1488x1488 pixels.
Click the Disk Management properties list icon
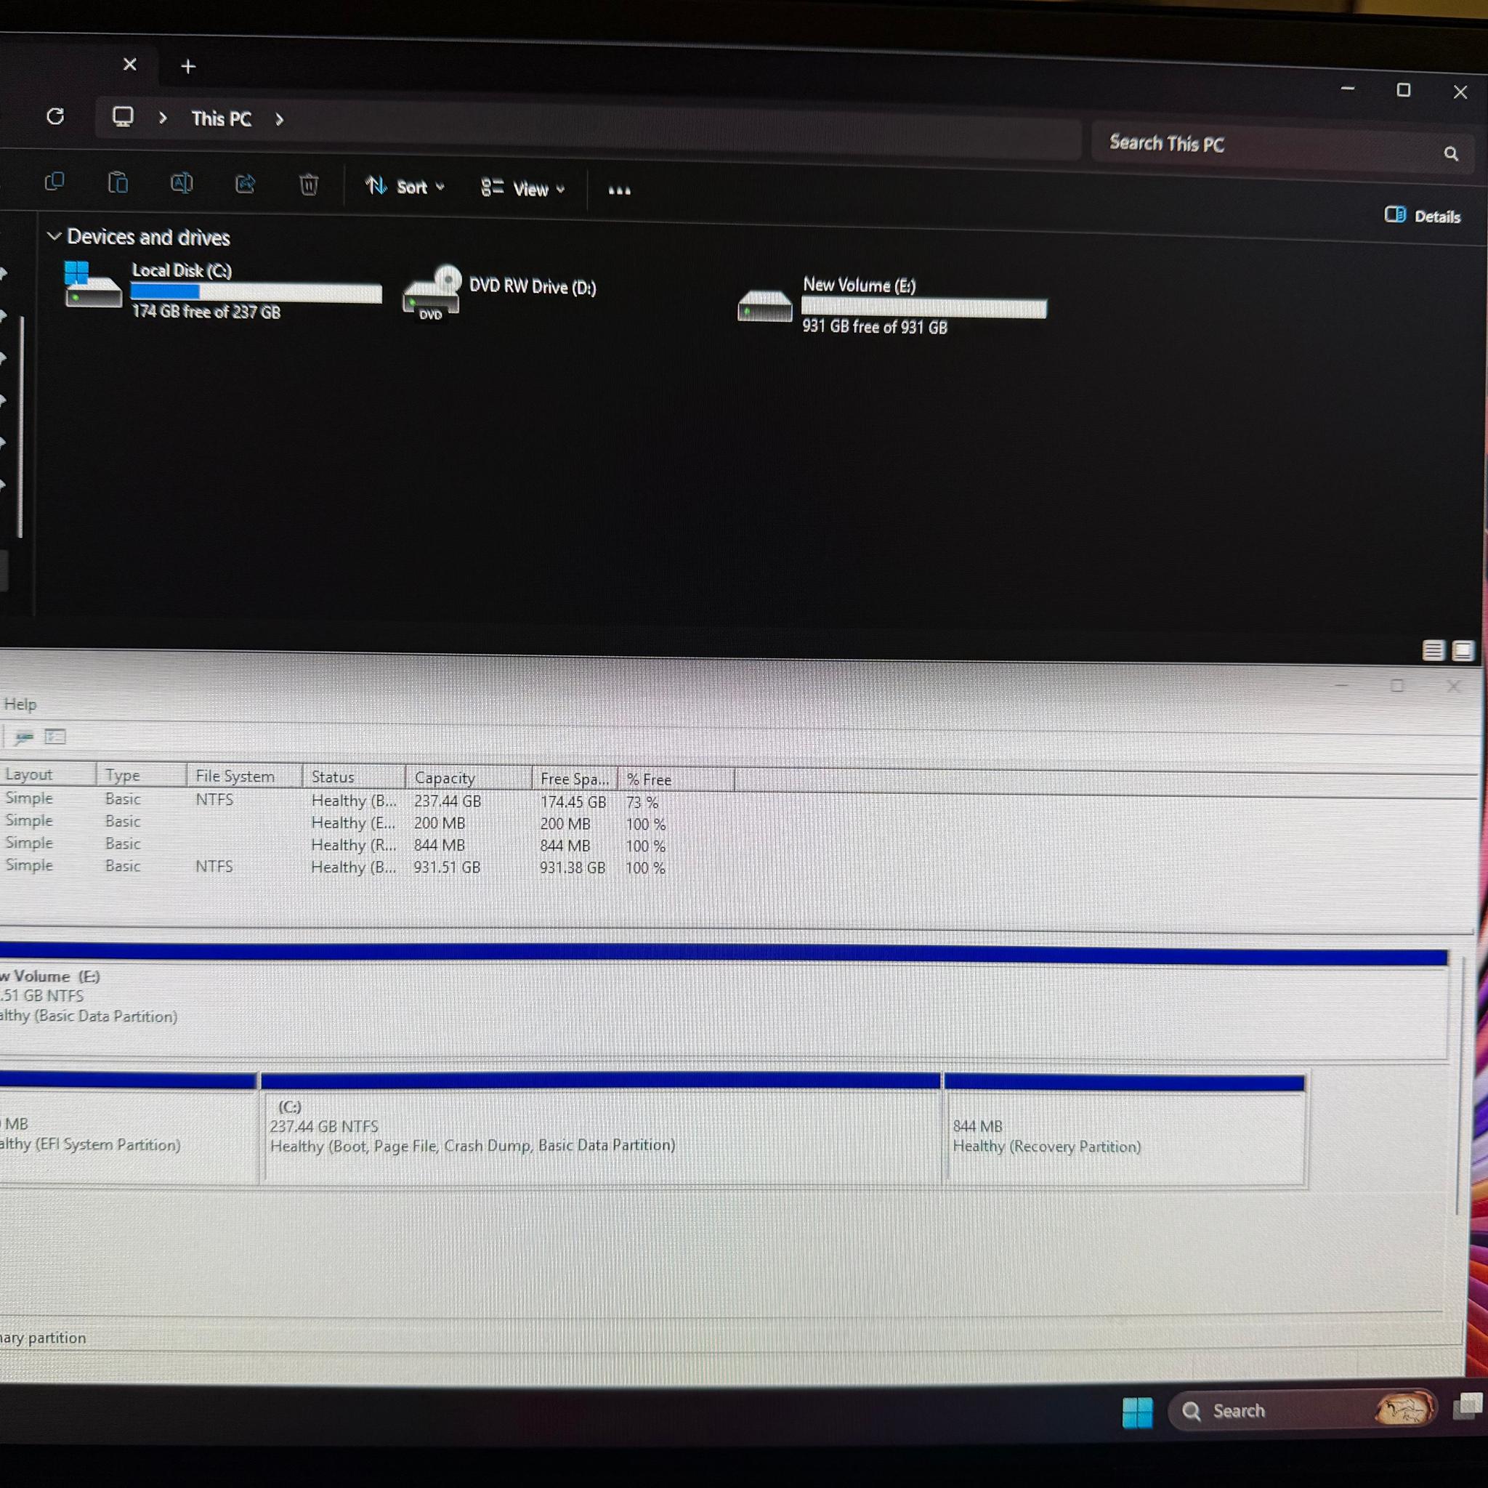click(55, 737)
